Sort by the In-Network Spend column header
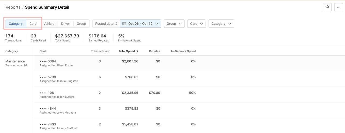The image size is (345, 133). (x=183, y=51)
